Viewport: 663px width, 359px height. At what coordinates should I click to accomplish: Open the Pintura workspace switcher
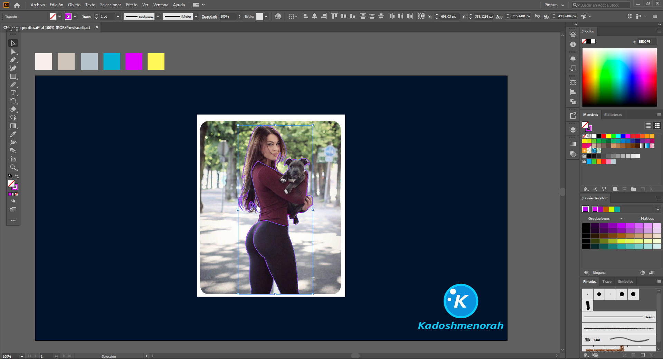pyautogui.click(x=554, y=5)
